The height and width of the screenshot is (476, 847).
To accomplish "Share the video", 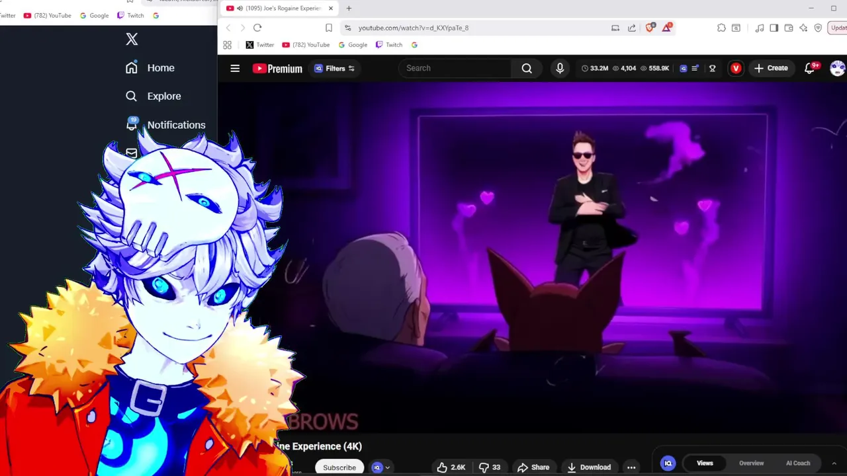I will point(533,467).
